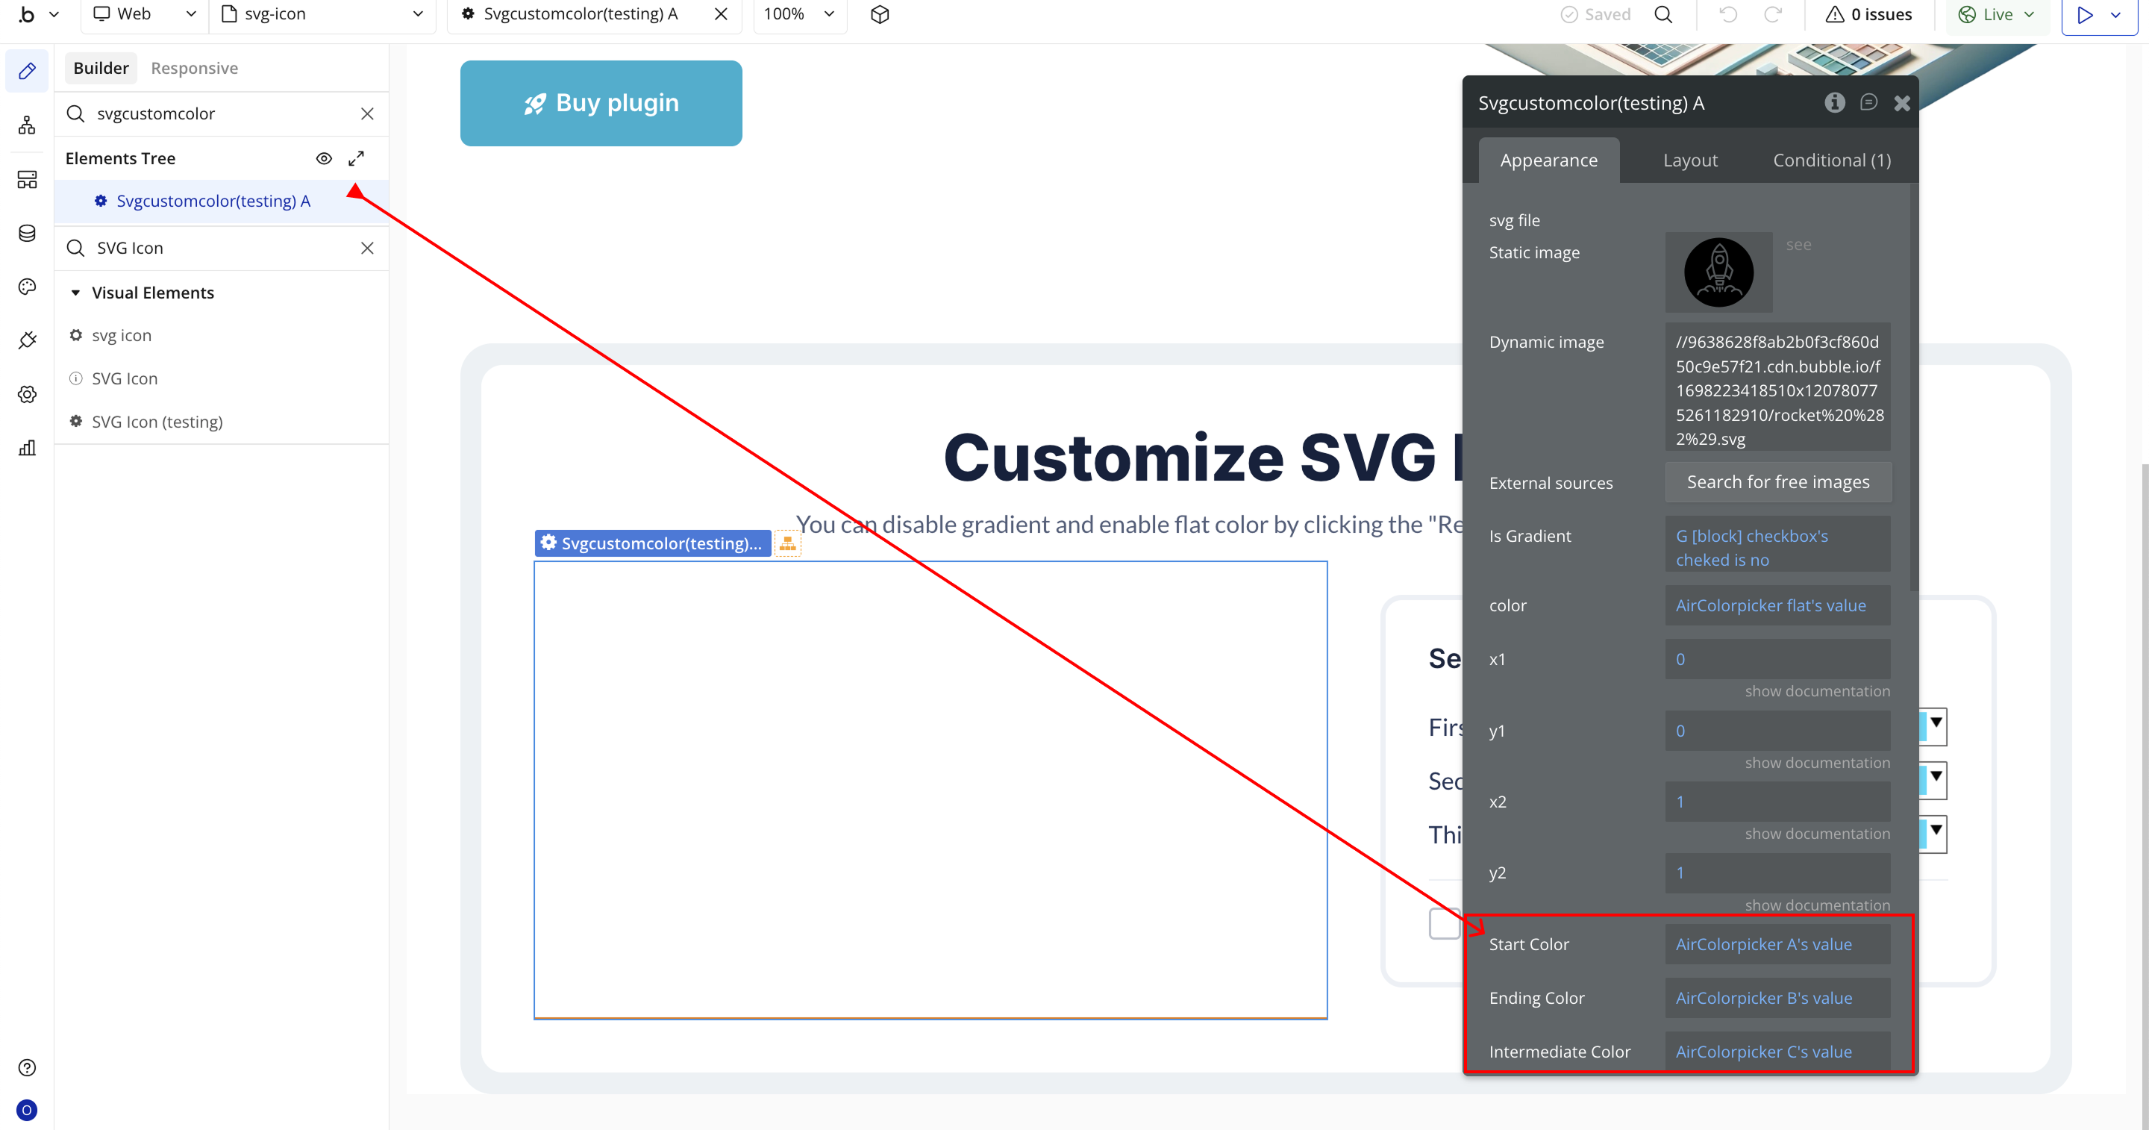Click the Buy plugin button

click(601, 104)
